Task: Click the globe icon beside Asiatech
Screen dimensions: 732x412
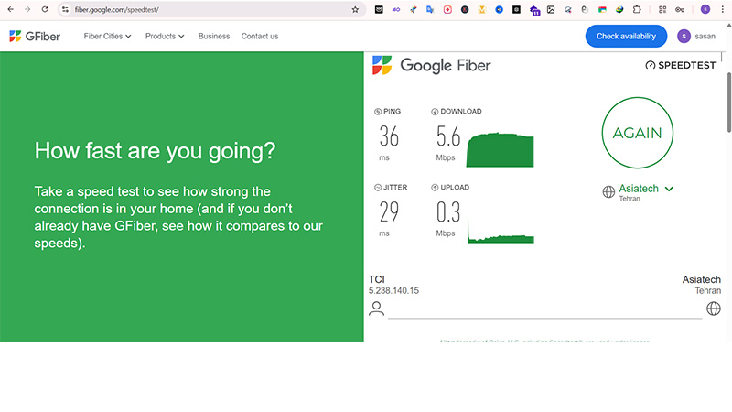Action: pos(608,191)
